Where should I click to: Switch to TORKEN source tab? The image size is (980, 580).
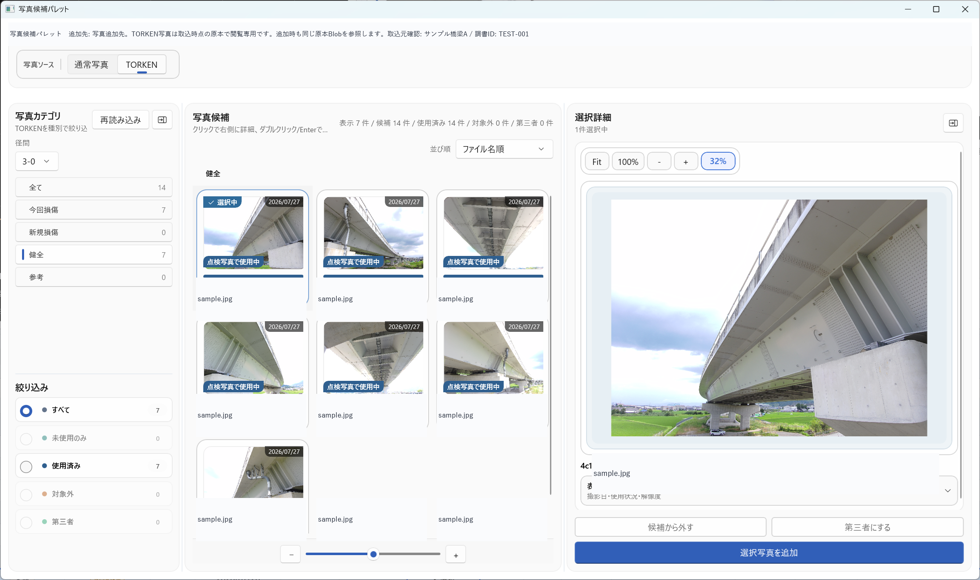pyautogui.click(x=142, y=64)
